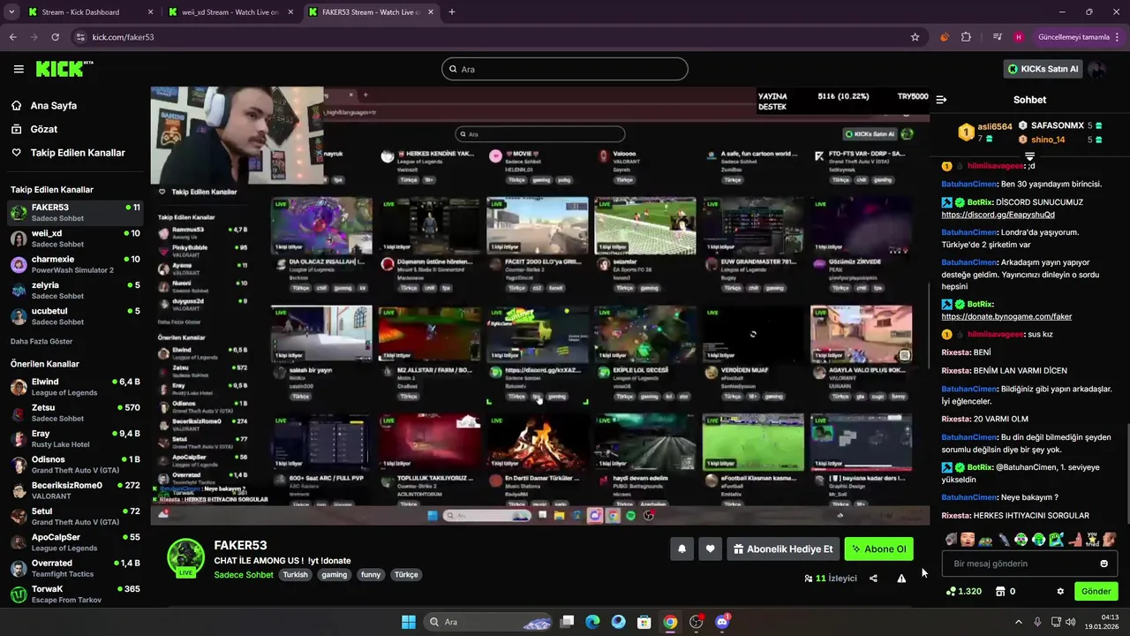Collapse the gift leaderboard expander
This screenshot has width=1130, height=636.
pos(1029,156)
